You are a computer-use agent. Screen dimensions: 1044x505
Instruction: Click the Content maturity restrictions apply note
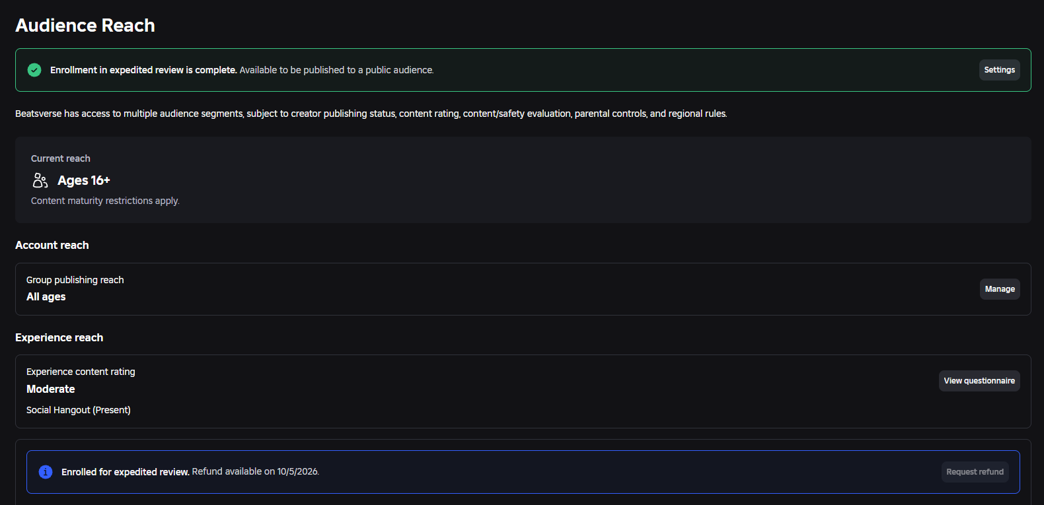click(x=105, y=201)
